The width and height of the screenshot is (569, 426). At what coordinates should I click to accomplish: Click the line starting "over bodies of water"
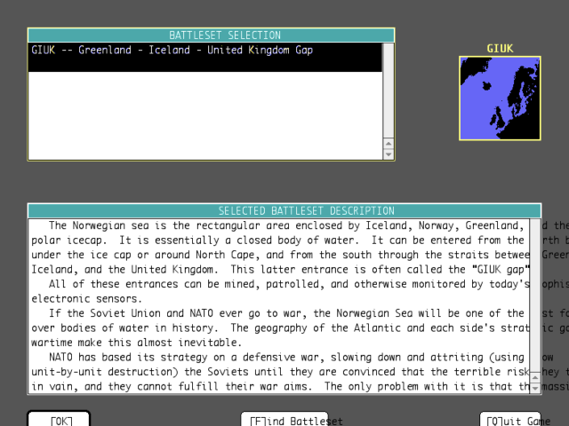(280, 327)
